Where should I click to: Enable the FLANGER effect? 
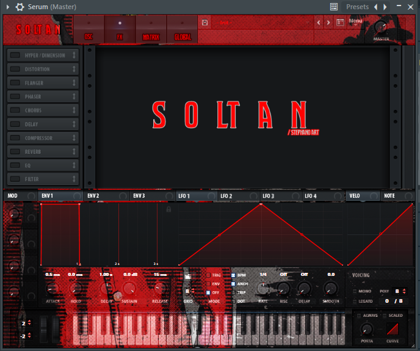click(15, 83)
